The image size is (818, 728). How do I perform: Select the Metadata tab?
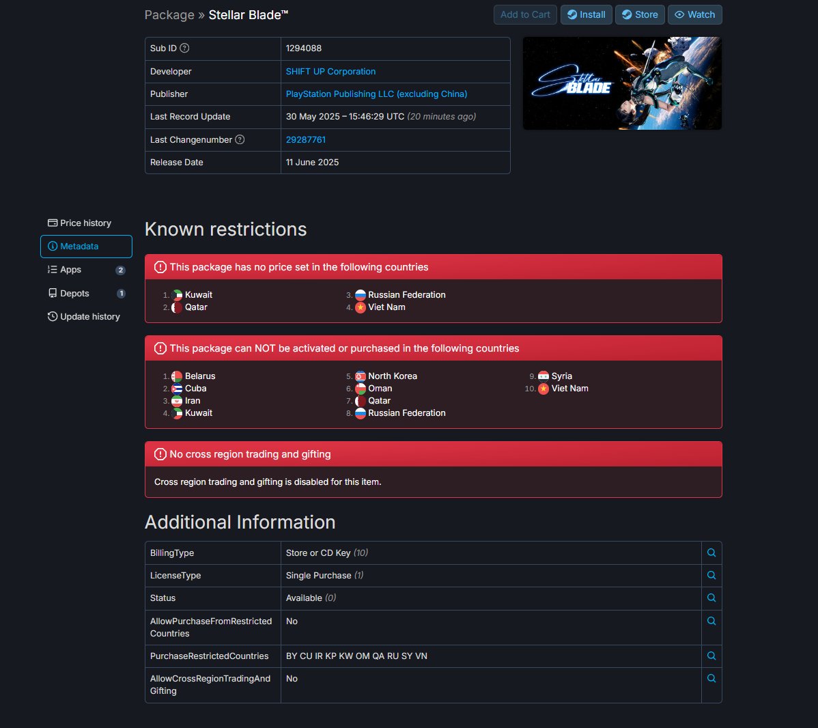[86, 247]
